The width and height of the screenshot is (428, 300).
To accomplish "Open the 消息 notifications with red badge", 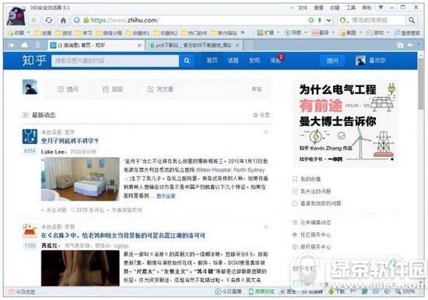I will (x=276, y=60).
